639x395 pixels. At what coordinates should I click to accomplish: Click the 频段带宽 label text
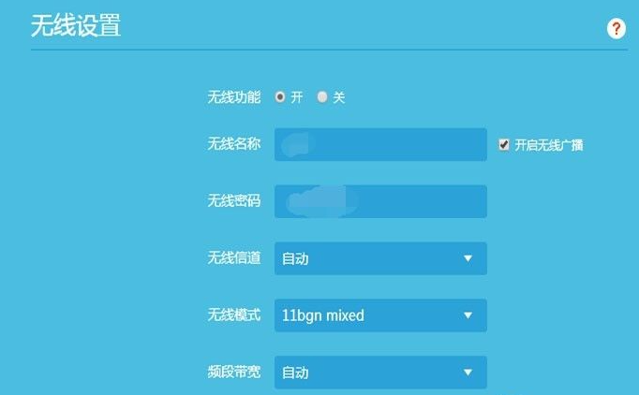point(233,372)
